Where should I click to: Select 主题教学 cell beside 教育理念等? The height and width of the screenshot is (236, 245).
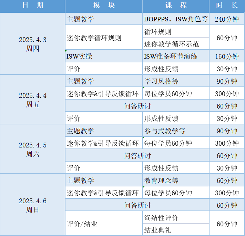coord(104,180)
